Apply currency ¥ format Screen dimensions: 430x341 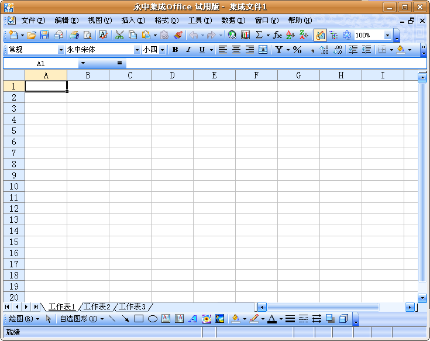pos(279,50)
